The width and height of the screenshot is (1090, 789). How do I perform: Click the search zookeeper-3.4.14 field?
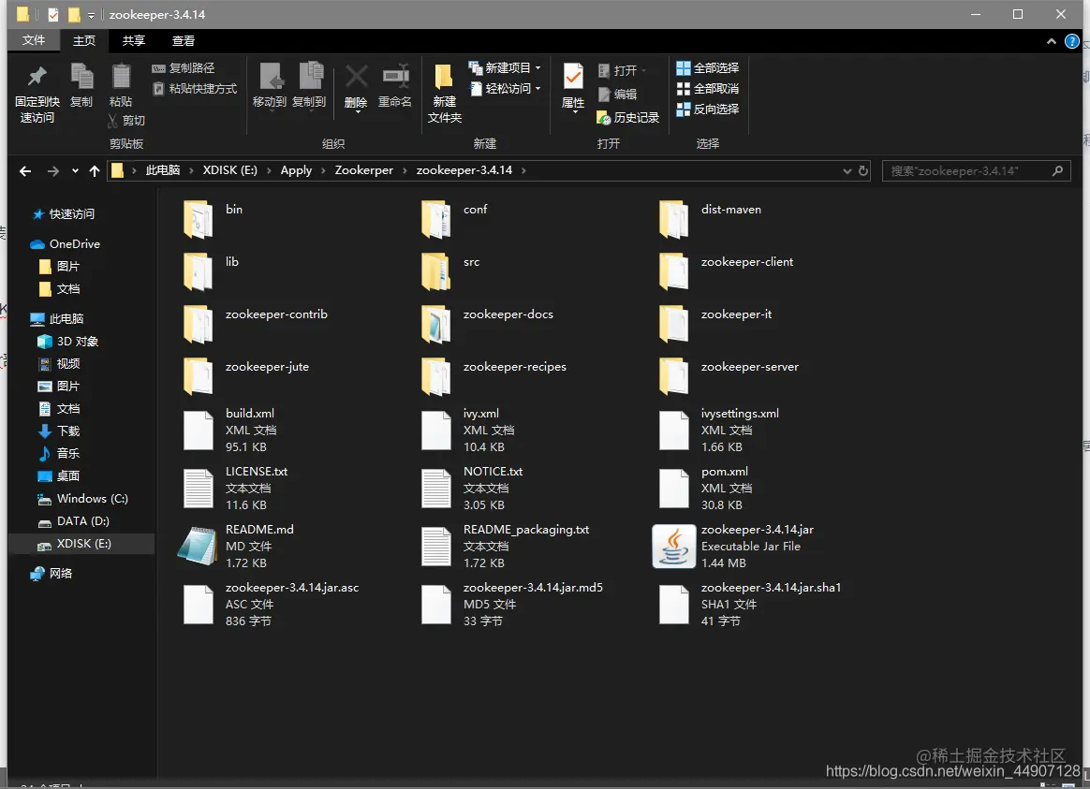click(x=976, y=171)
